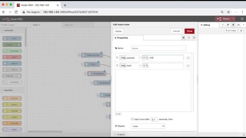Click the browser address bar URL
Viewport: 246px width, 138px height.
(70, 12)
